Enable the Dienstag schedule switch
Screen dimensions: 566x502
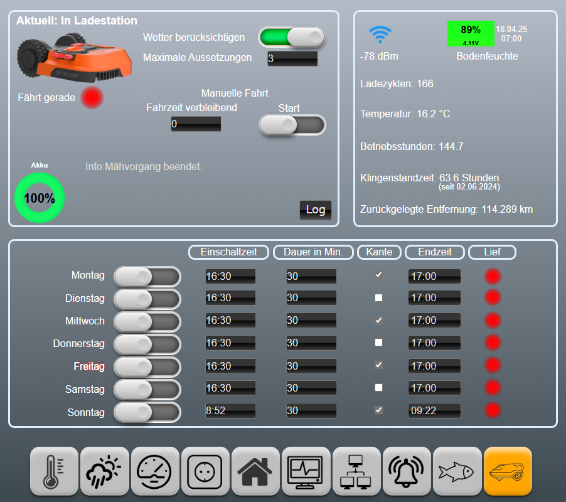coord(147,299)
